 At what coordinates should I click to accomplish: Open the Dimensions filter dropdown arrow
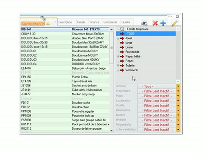[178, 110]
